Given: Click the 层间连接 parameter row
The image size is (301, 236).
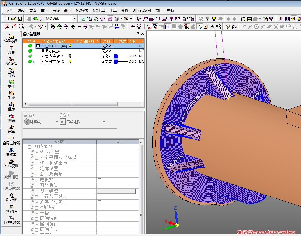Looking at the screenshot, I should coord(81,230).
